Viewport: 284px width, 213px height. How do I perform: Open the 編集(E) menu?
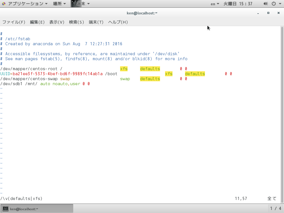(37, 22)
